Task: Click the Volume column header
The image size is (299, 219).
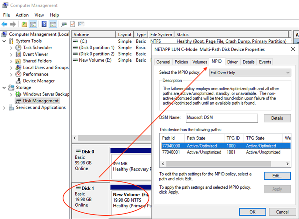Action: [94, 35]
